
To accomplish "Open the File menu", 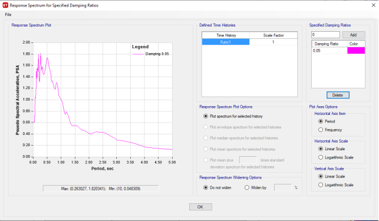I will coord(8,15).
